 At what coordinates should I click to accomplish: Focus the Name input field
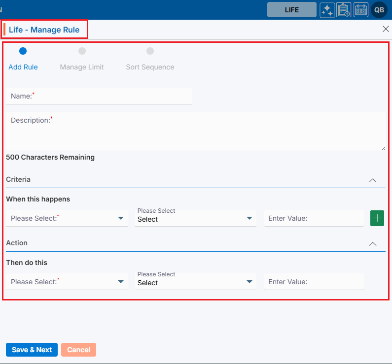99,96
